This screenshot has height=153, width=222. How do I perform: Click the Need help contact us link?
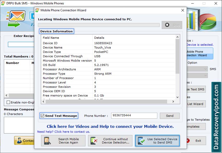[x=63, y=132]
